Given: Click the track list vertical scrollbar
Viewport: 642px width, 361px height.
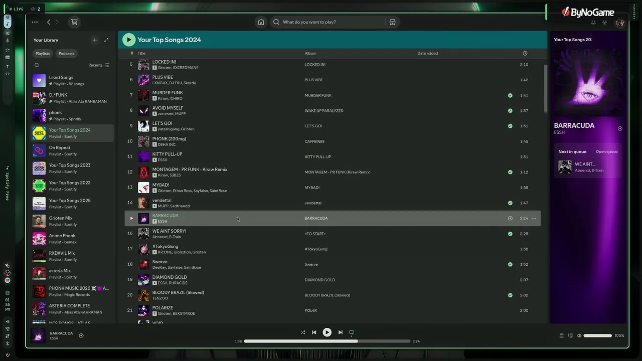Looking at the screenshot, I should coord(546,88).
